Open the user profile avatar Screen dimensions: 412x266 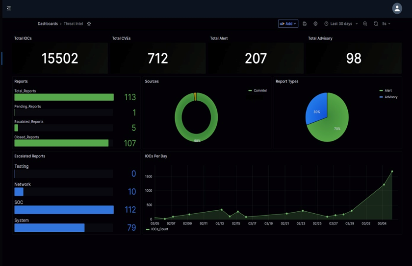click(397, 8)
